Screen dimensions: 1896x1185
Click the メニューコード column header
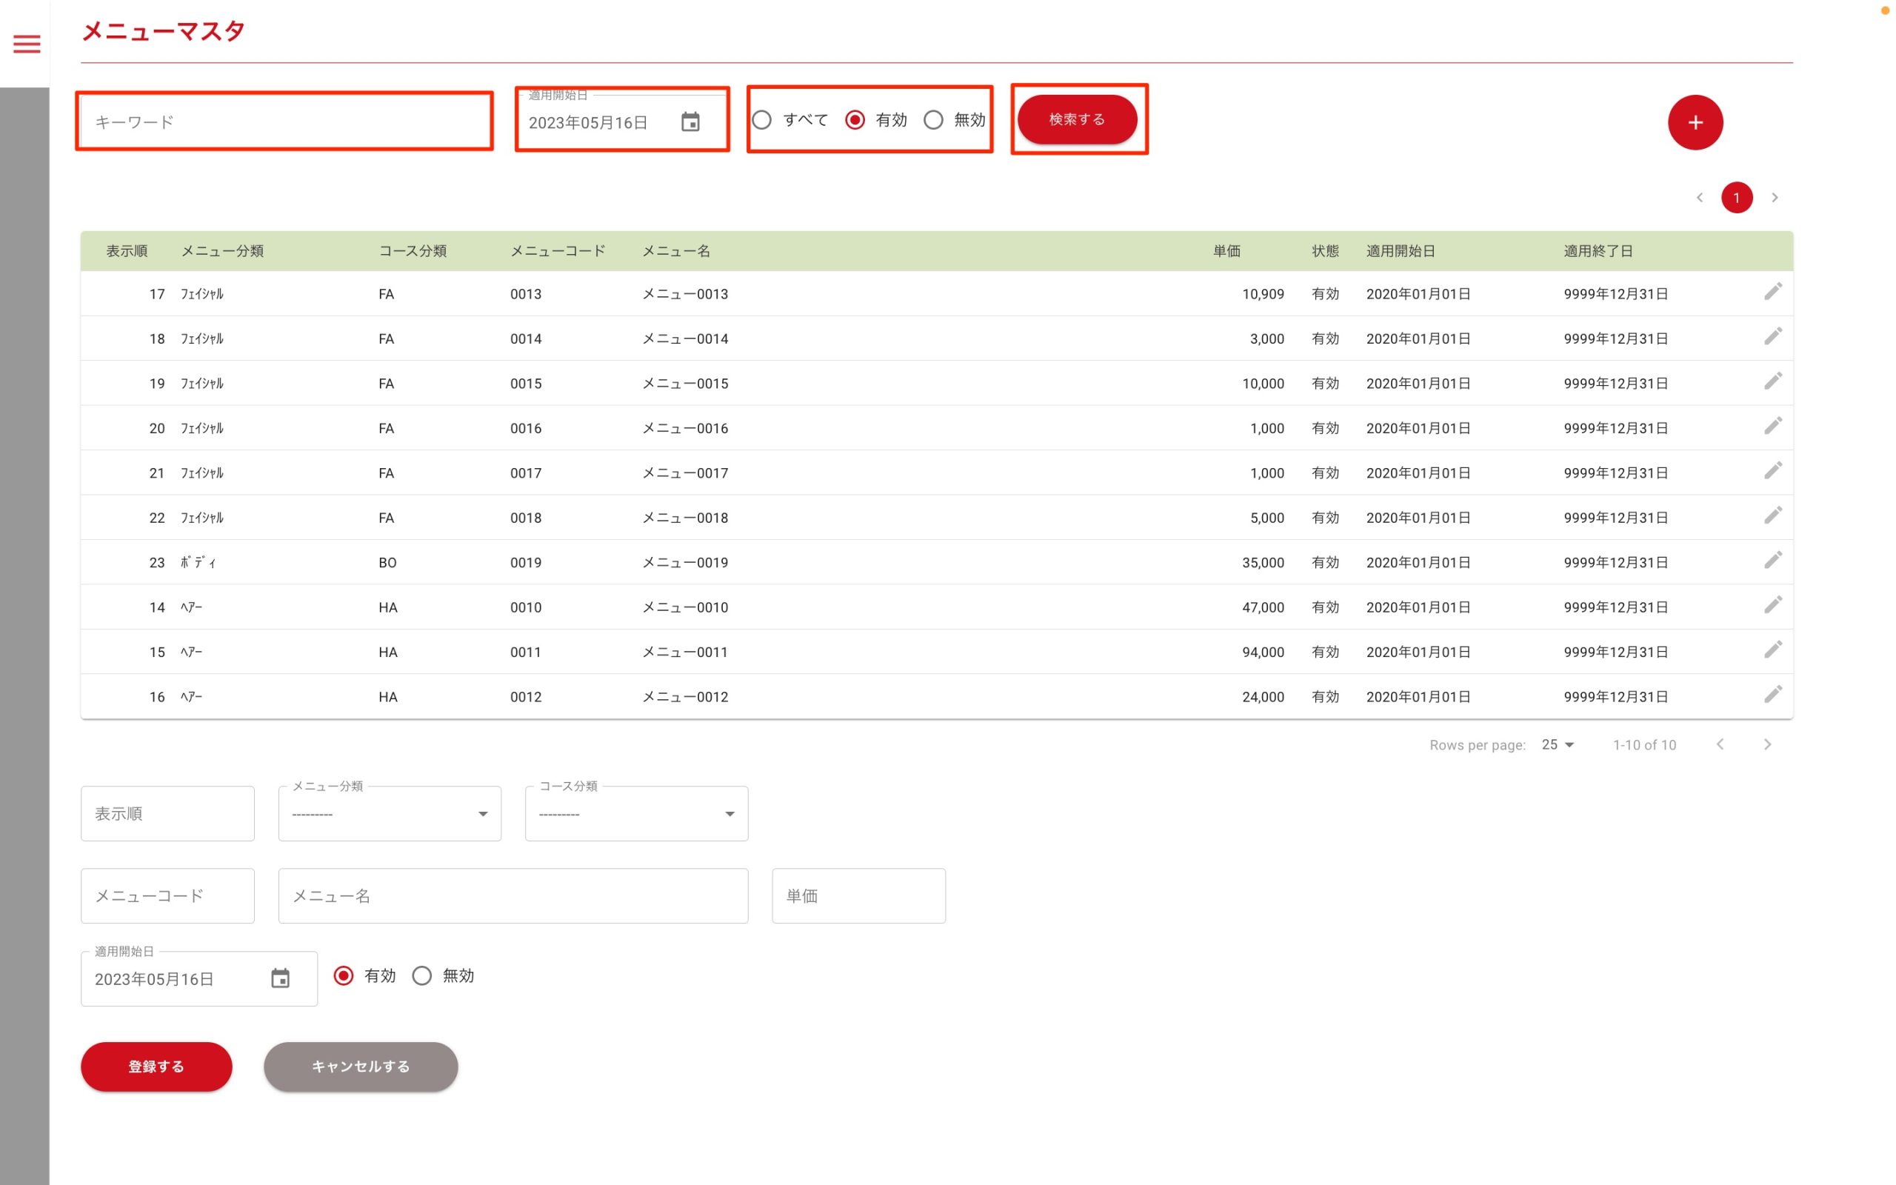click(x=557, y=251)
